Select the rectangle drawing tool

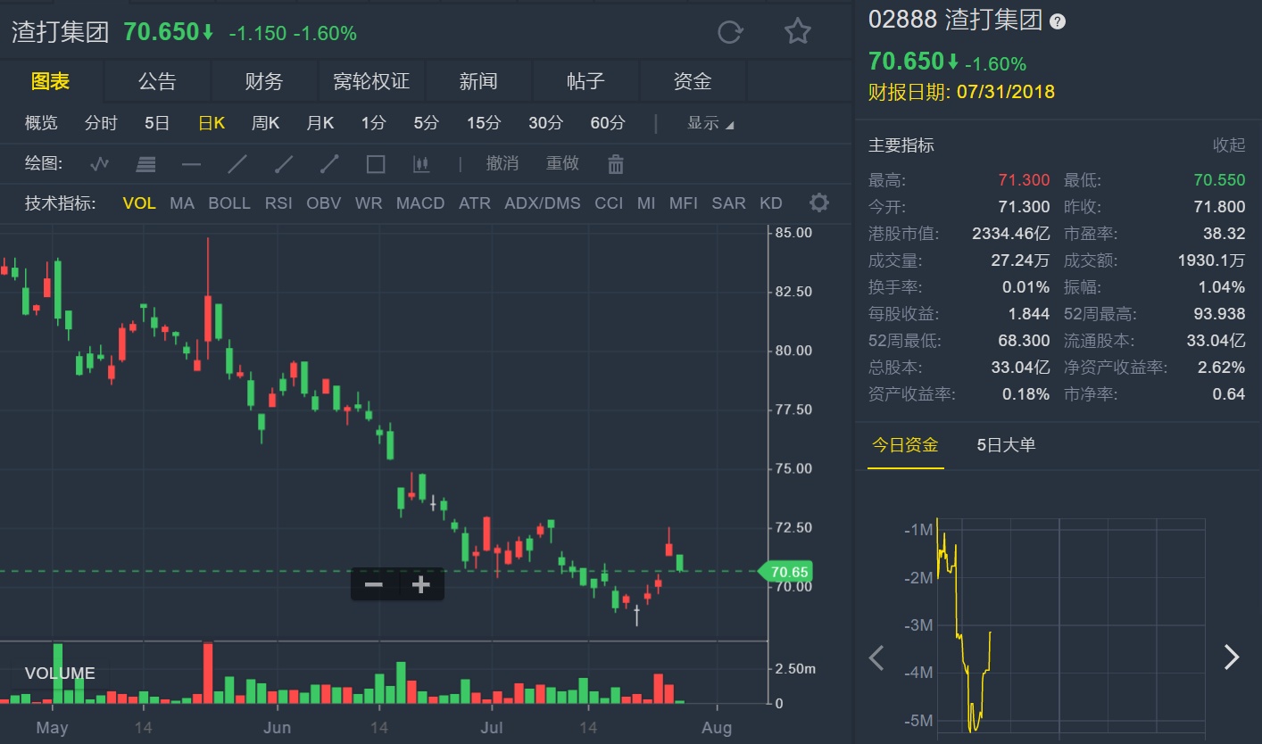pos(376,164)
